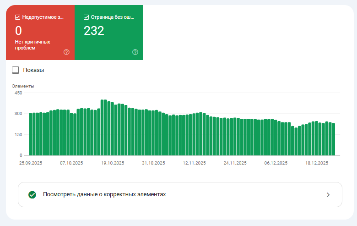Screen dimensions: 357x226
Task: Click the date label 19.10.2025
Action: [113, 163]
